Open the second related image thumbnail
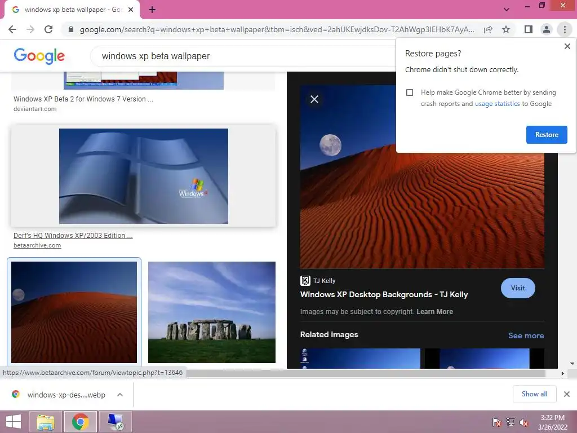Viewport: 577px width, 433px height. pos(484,358)
